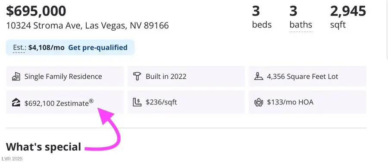Click the dotted-underlined baths label
The width and height of the screenshot is (388, 163).
pyautogui.click(x=301, y=25)
